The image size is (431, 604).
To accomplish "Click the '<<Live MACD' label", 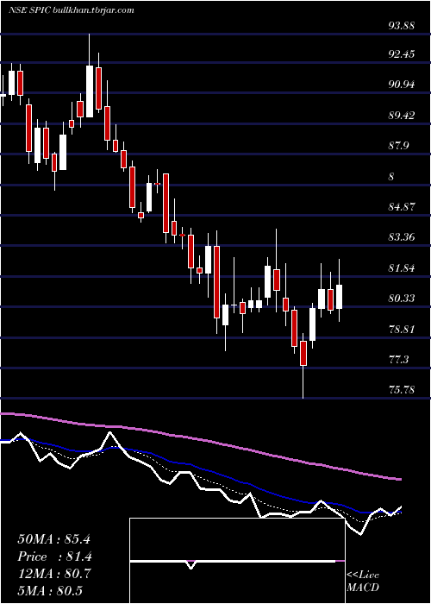I will [x=363, y=582].
